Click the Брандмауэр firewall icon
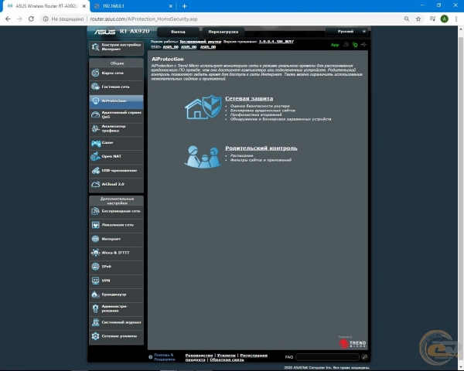 [96, 294]
